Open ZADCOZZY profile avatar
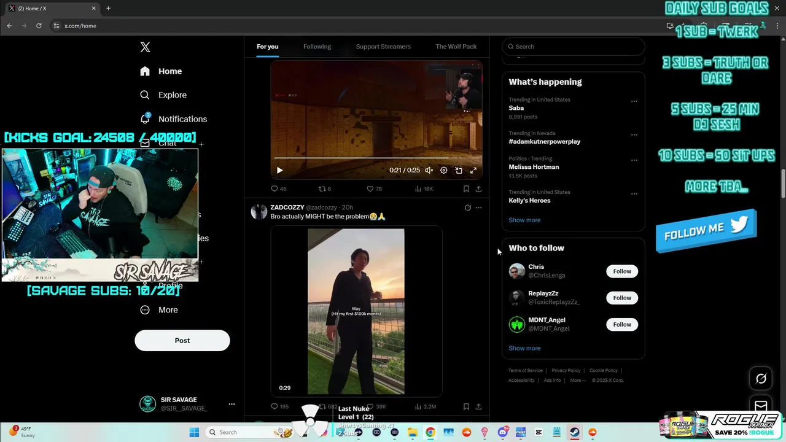 click(259, 212)
